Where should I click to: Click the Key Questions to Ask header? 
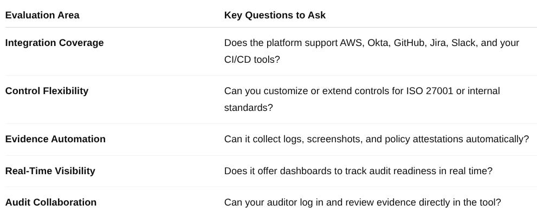pyautogui.click(x=275, y=15)
